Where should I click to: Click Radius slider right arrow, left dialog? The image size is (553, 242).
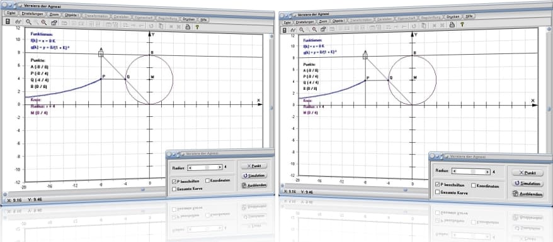[220, 167]
